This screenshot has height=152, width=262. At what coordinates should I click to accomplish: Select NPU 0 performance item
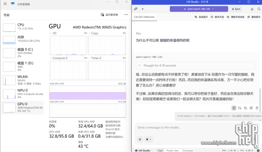tap(23, 94)
